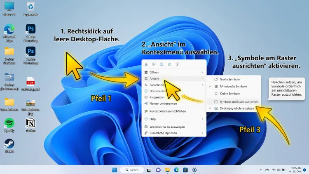Screen dimensions: 309x174
Task: Select the Ordner Desktop folder icon
Action: (9, 51)
